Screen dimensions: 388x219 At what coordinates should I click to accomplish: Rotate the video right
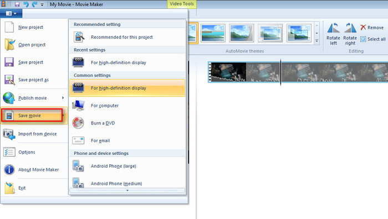[350, 34]
